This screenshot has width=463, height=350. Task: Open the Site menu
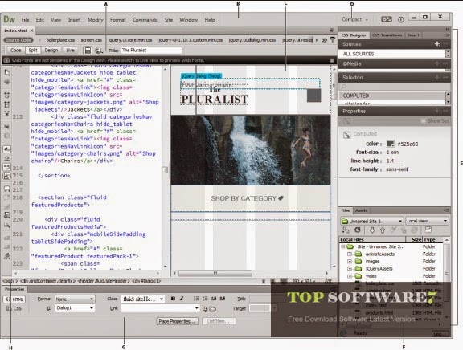pyautogui.click(x=168, y=20)
